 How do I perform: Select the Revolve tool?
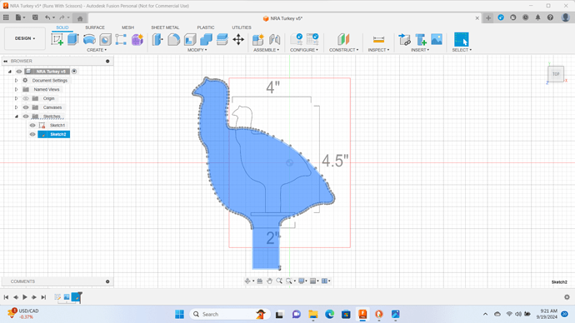click(x=89, y=39)
